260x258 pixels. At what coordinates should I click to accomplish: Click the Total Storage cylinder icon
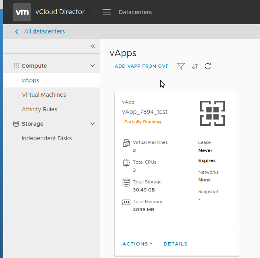(x=126, y=183)
